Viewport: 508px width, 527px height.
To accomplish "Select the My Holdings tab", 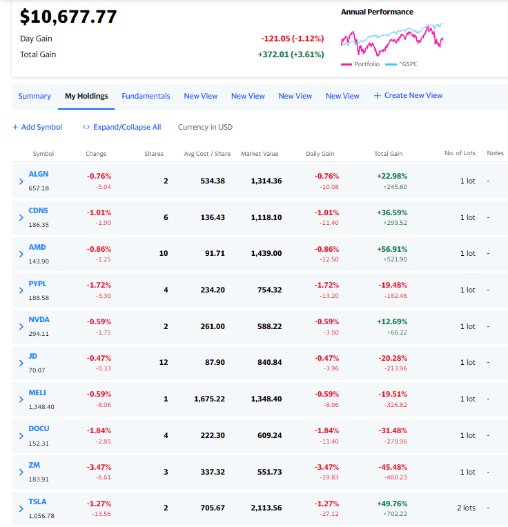I will pos(86,96).
